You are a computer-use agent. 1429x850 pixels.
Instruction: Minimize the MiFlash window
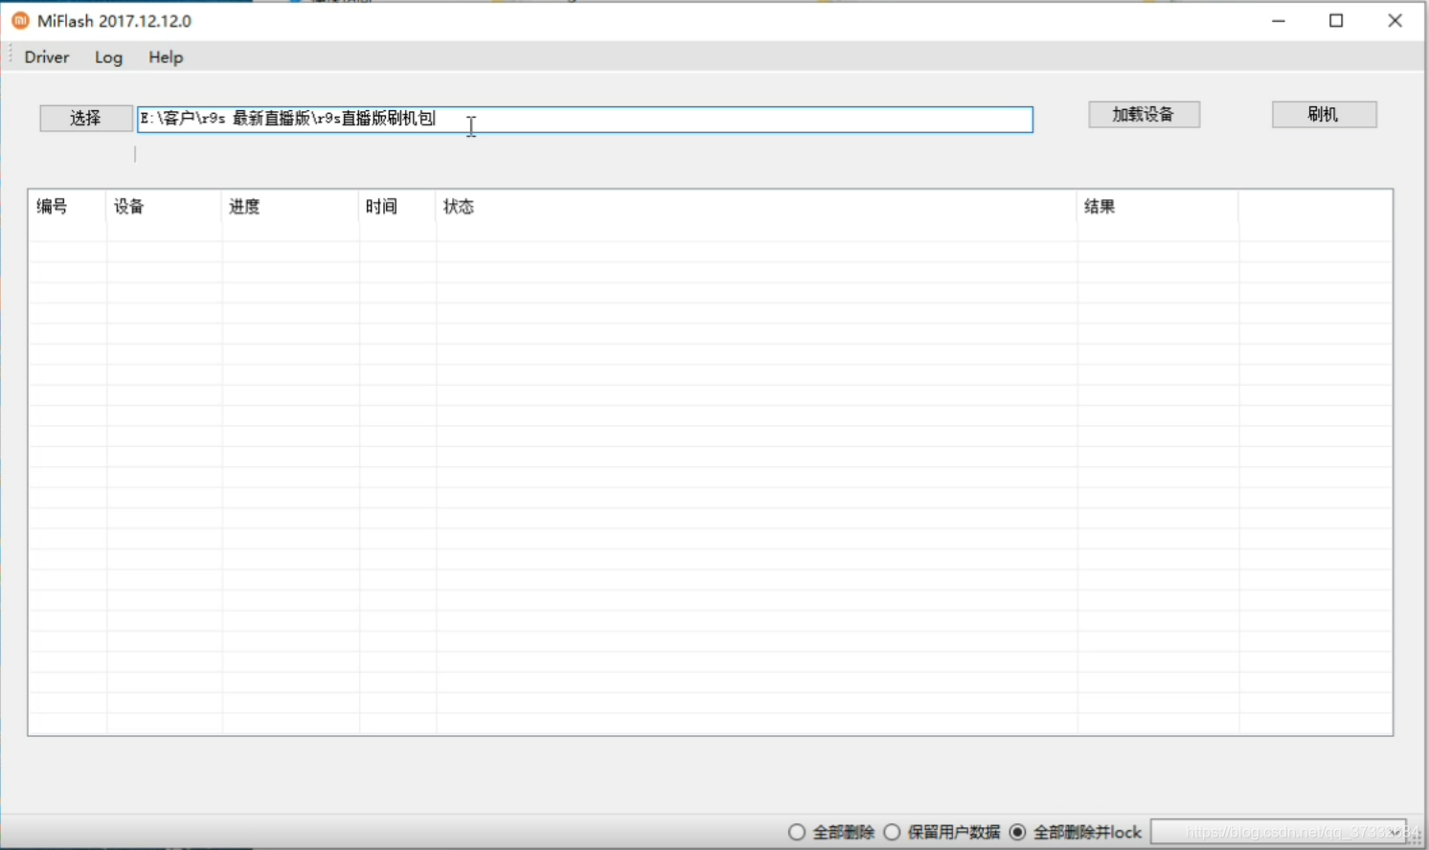[x=1279, y=21]
